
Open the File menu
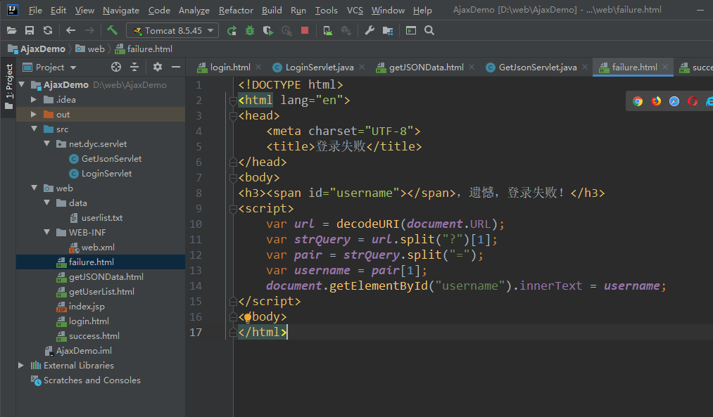[35, 10]
